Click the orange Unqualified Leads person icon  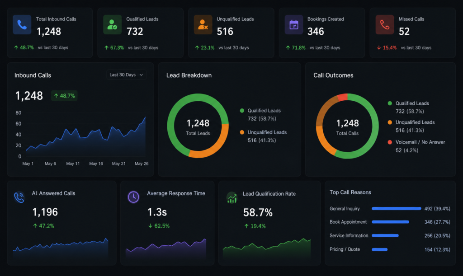coord(203,25)
